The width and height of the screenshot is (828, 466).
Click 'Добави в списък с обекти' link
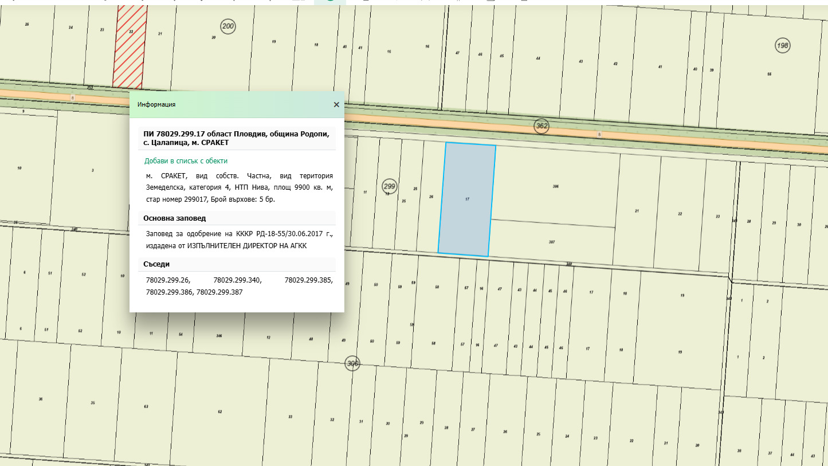(x=186, y=161)
